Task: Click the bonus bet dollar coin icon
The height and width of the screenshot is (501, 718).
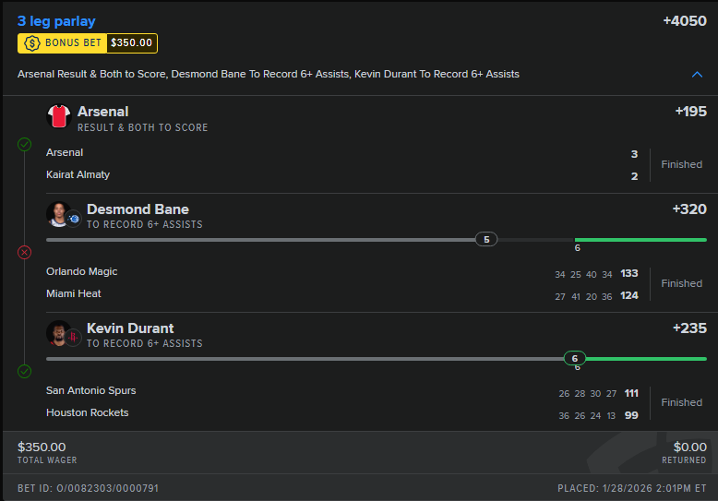Action: 32,43
